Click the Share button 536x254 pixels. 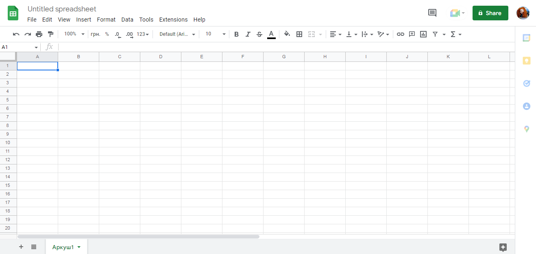point(490,13)
